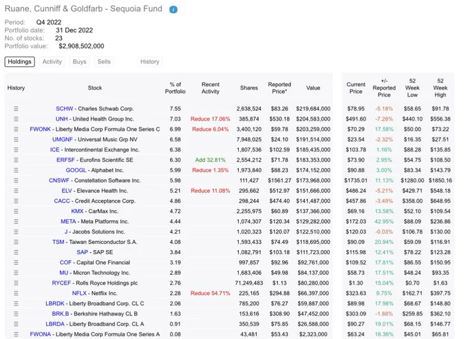Click the 'Shares' column header
This screenshot has height=339, width=468.
(x=249, y=88)
